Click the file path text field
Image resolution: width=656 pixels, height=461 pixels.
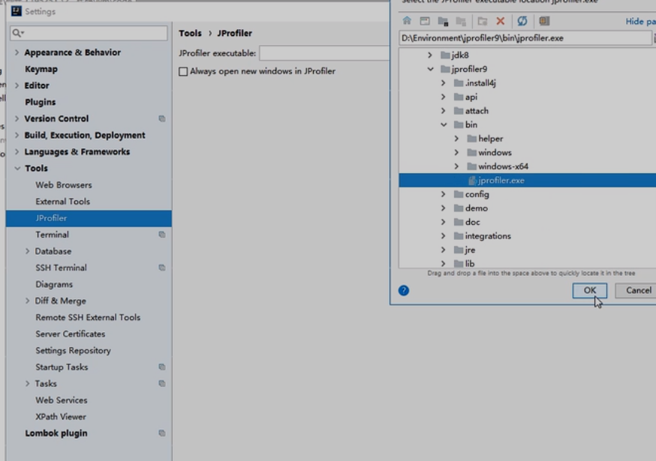coord(525,38)
